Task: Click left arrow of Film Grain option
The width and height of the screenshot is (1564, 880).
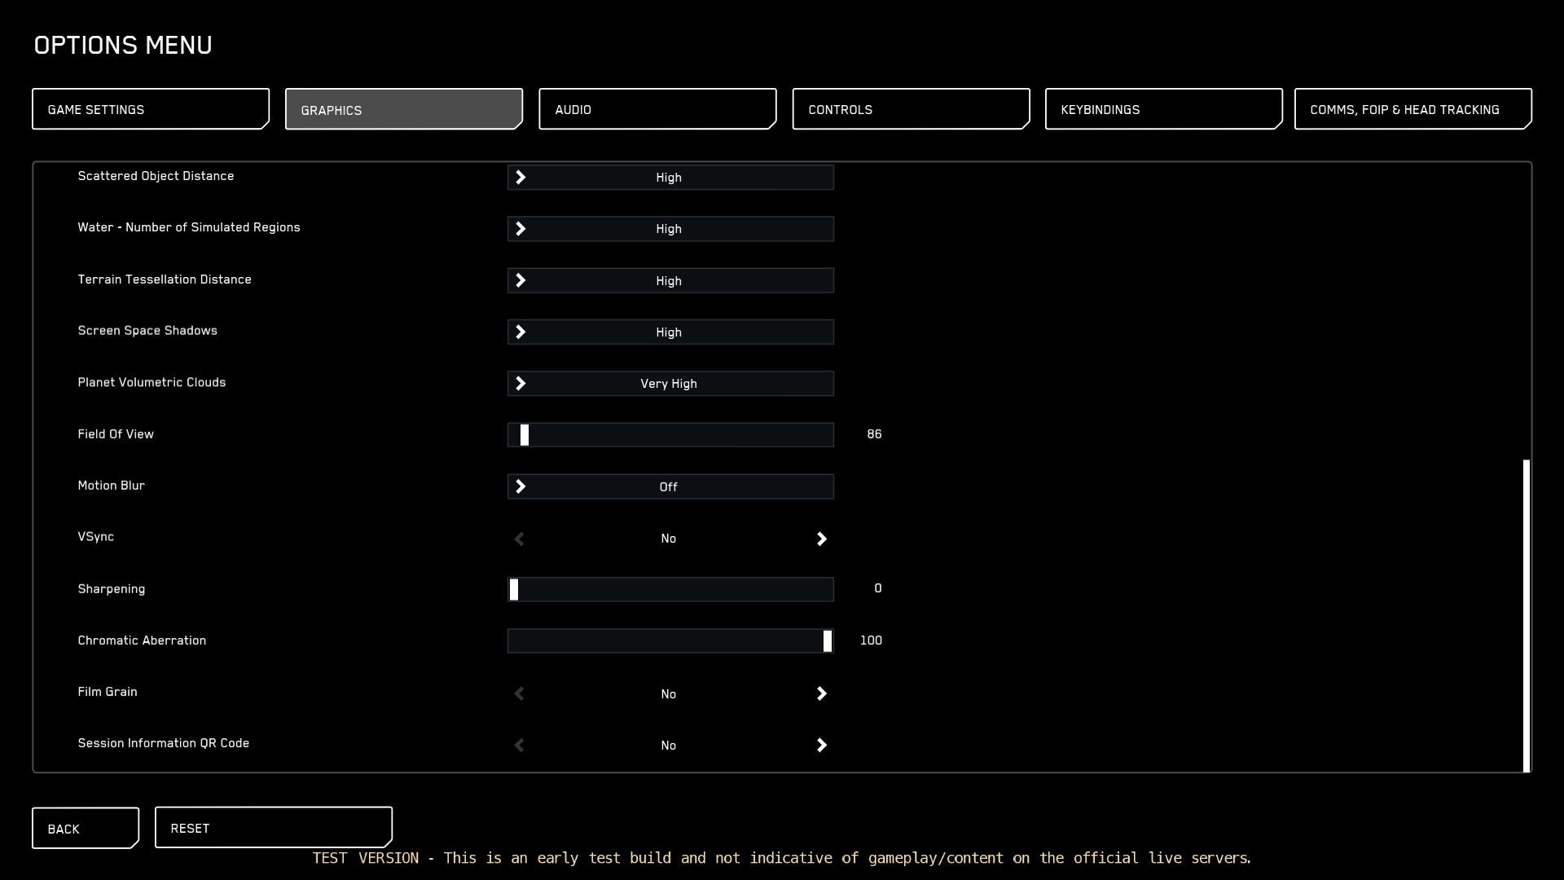Action: coord(519,693)
